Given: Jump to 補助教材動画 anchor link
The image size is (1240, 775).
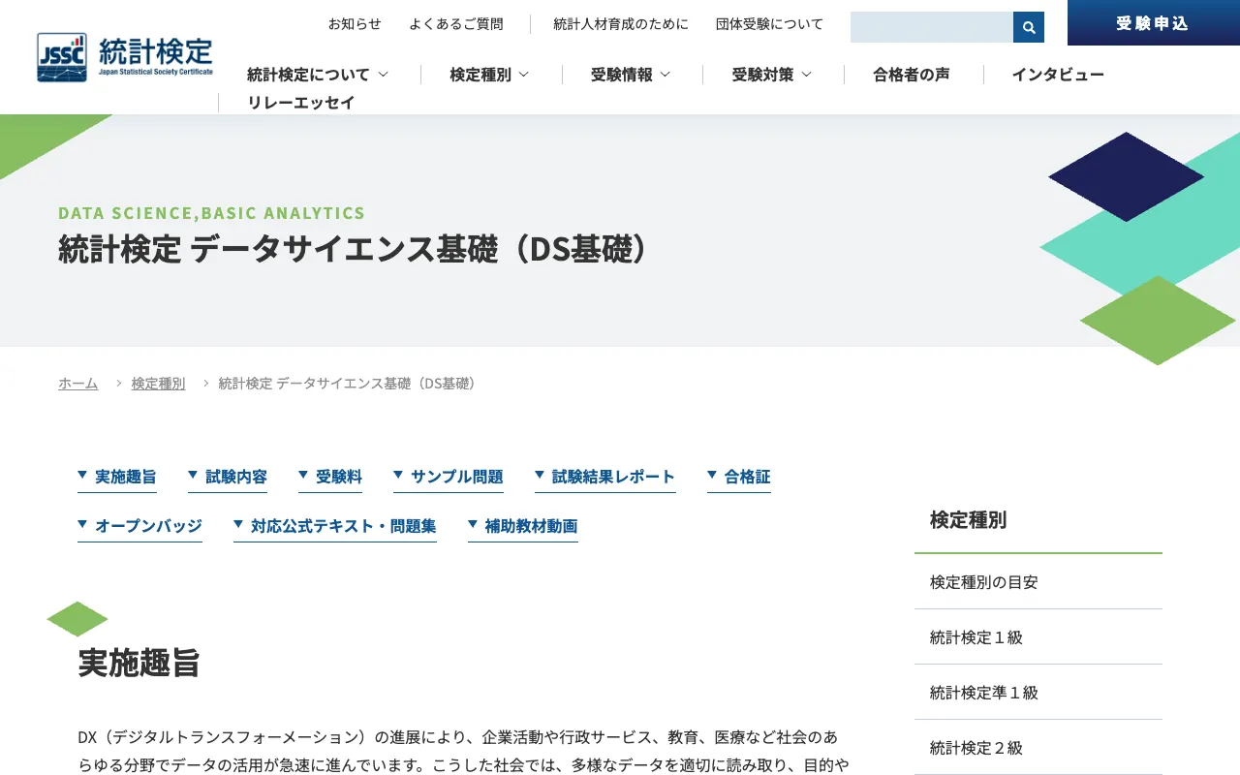Looking at the screenshot, I should click(x=523, y=526).
